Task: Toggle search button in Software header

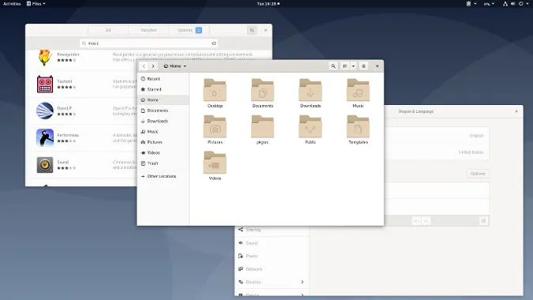Action: point(252,30)
